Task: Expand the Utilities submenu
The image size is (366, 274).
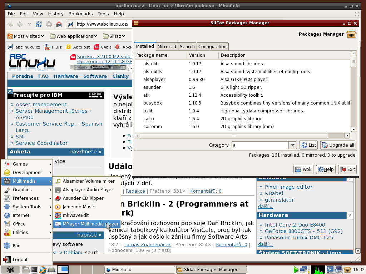Action: 27,233
